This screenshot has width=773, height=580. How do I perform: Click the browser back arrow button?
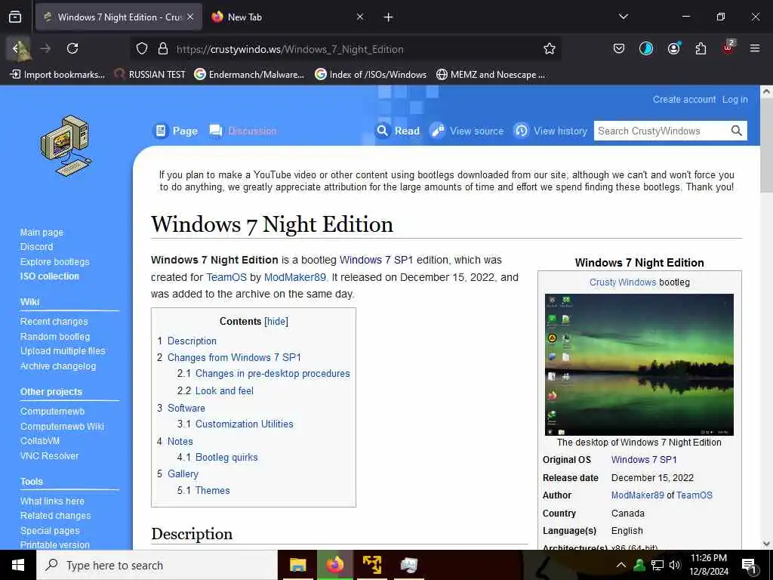click(18, 48)
